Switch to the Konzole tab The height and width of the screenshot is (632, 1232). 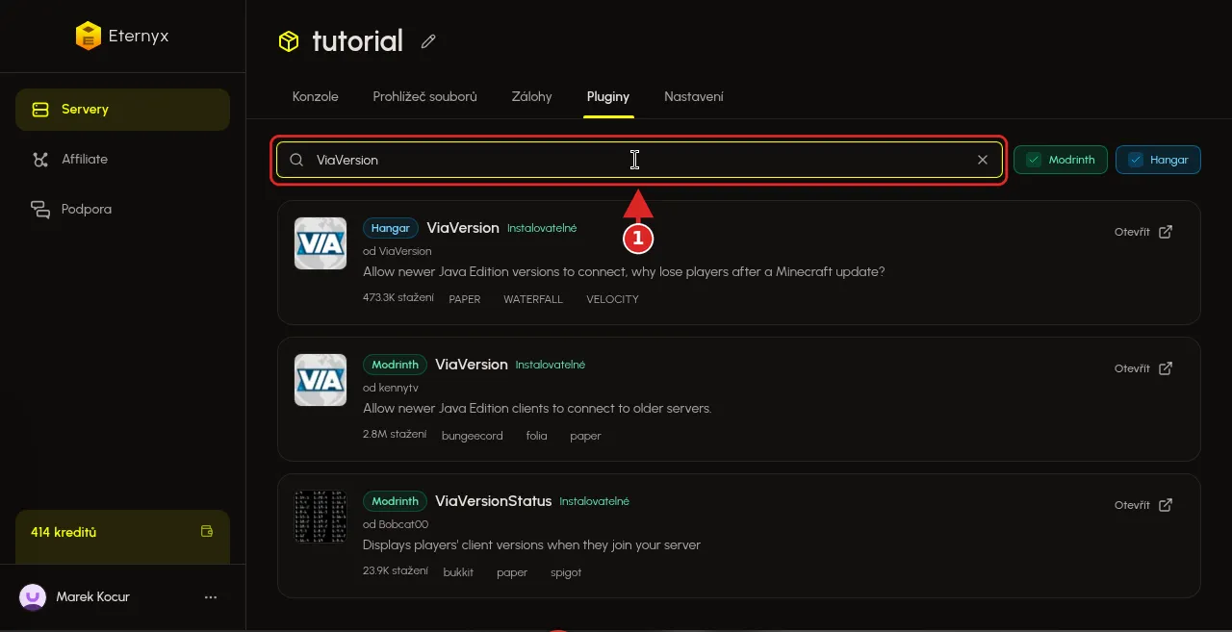tap(316, 97)
